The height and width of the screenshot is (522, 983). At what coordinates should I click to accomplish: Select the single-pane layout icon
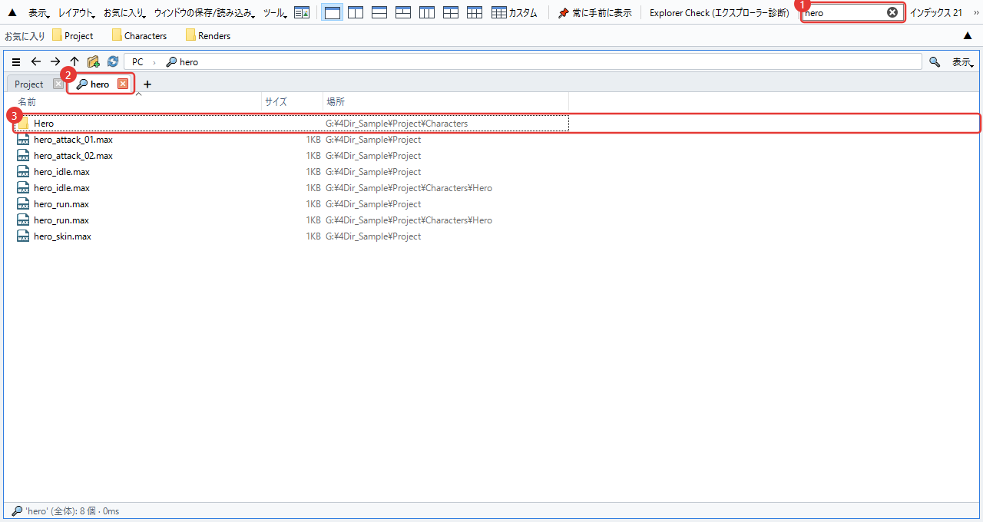333,12
